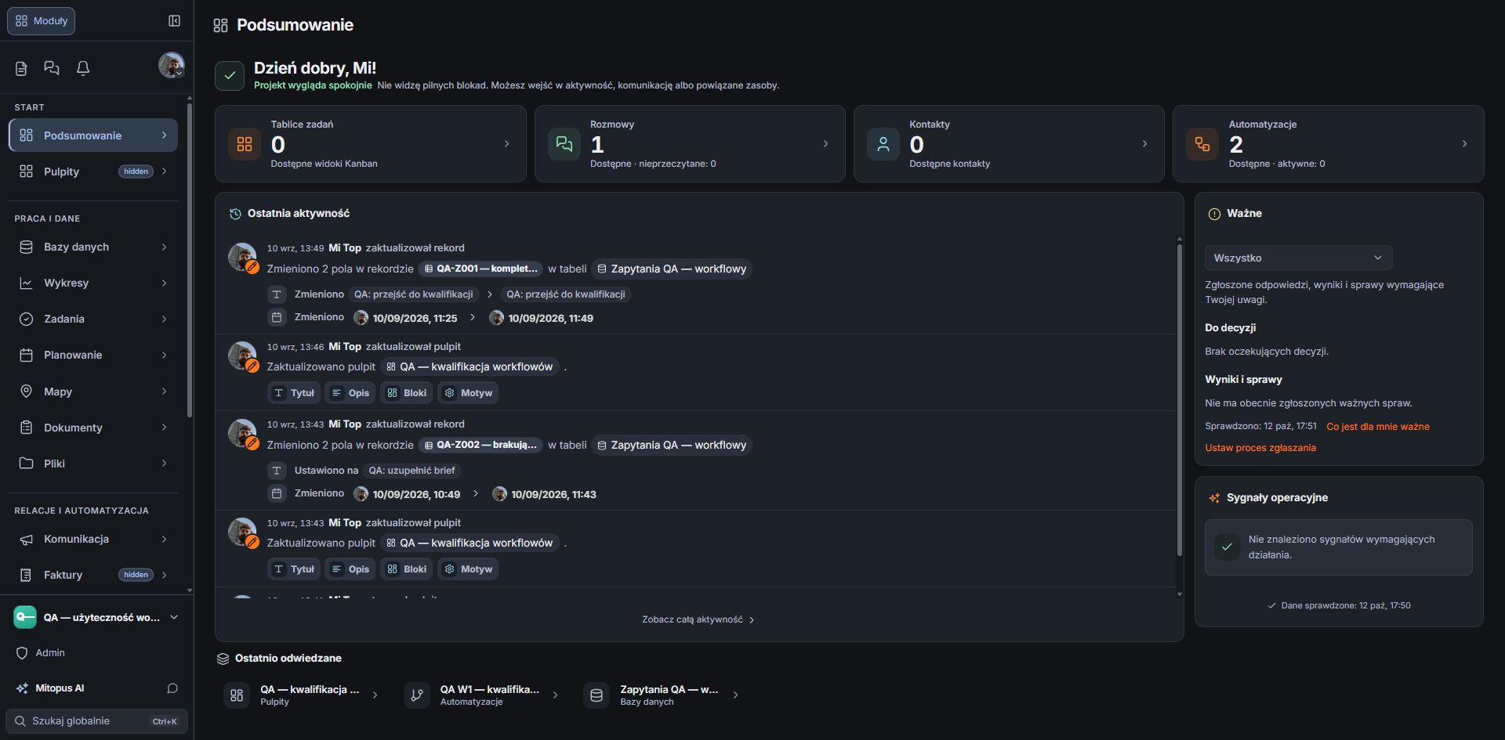
Task: Click the QA-Z001 — komplet... record chip
Action: [481, 269]
